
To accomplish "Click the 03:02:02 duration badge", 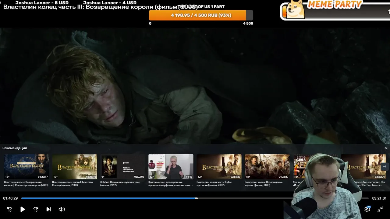I will click(139, 176).
